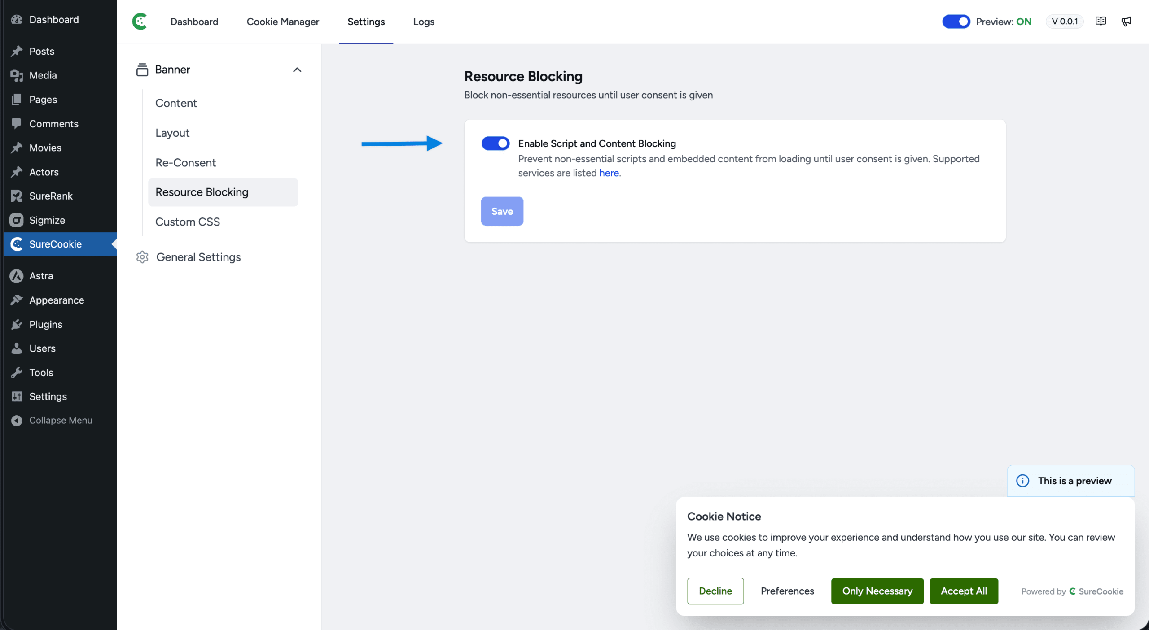Open the Cookie Manager tab
The height and width of the screenshot is (630, 1149).
click(x=282, y=21)
